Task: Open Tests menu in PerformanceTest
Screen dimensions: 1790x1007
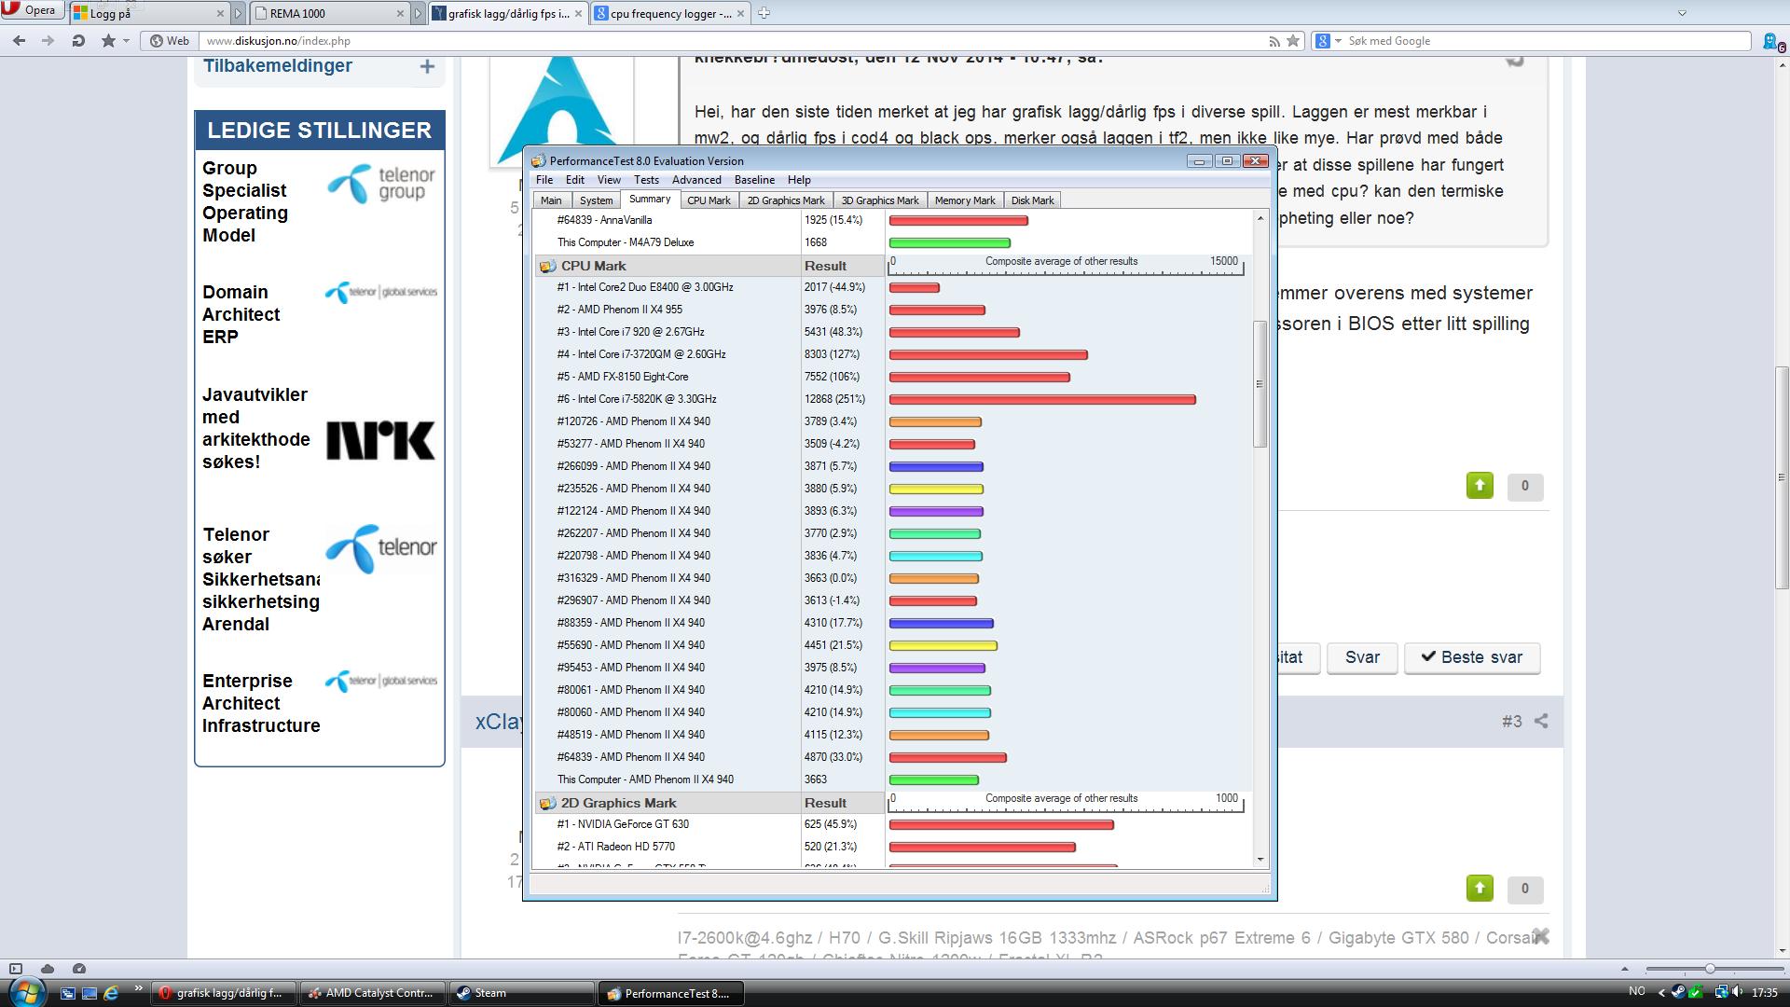Action: tap(646, 180)
